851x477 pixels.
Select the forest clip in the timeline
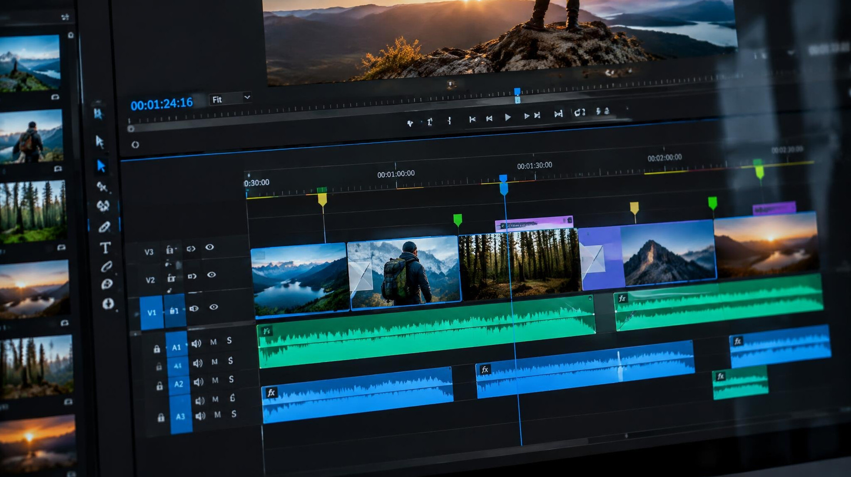tap(519, 264)
